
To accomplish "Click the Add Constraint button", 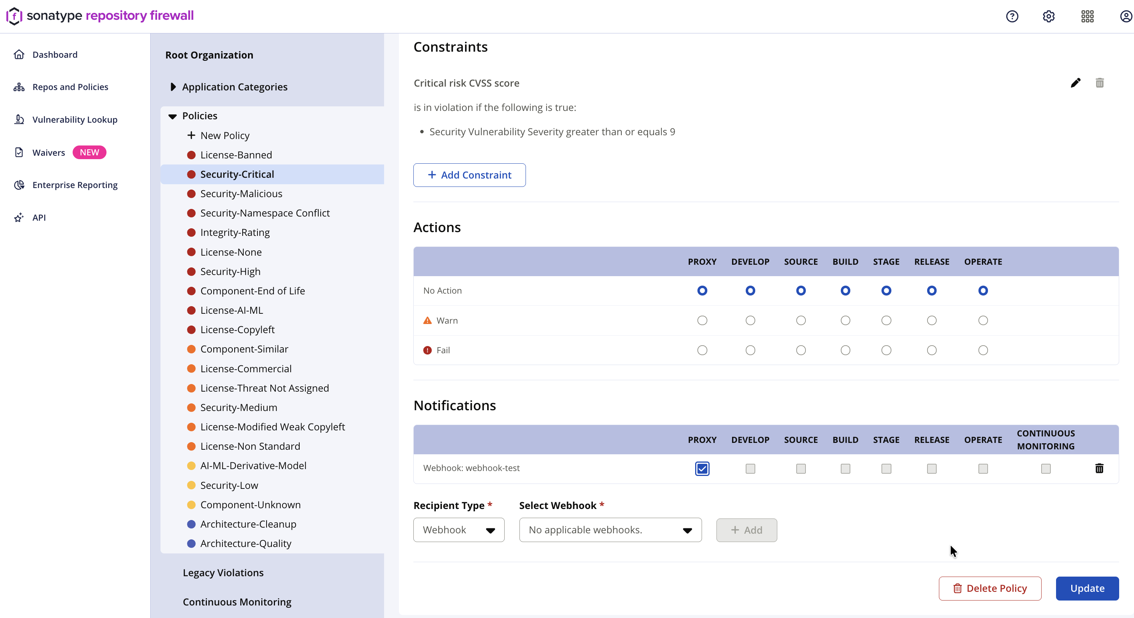I will (469, 175).
